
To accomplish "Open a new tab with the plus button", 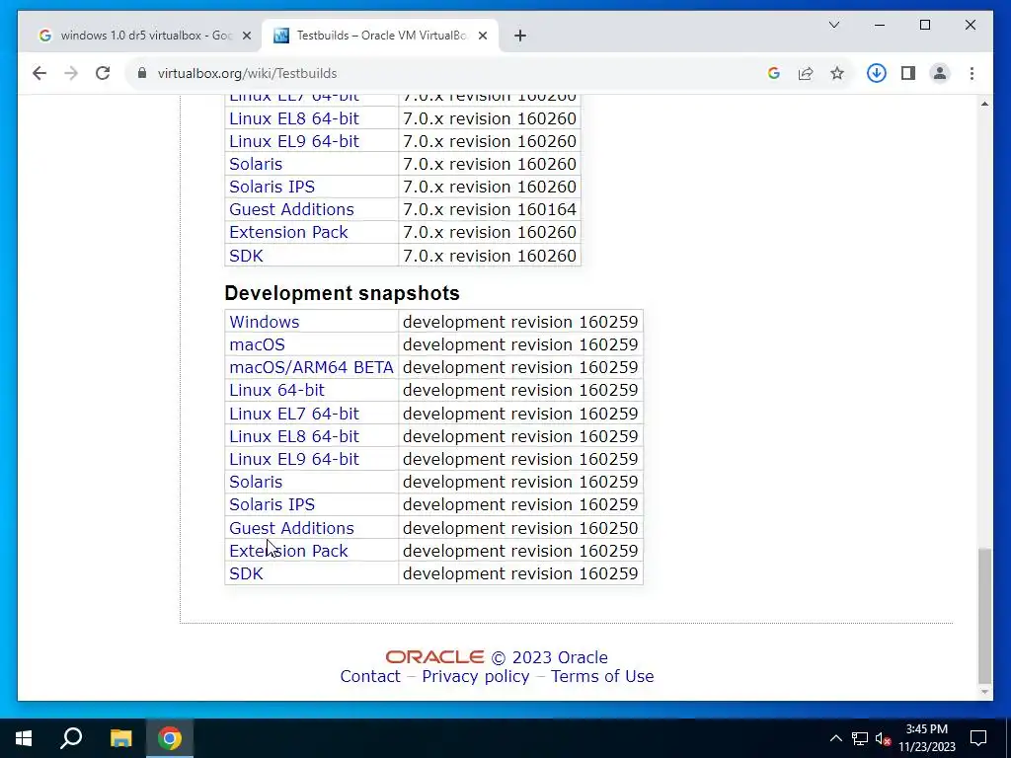I will coord(520,37).
